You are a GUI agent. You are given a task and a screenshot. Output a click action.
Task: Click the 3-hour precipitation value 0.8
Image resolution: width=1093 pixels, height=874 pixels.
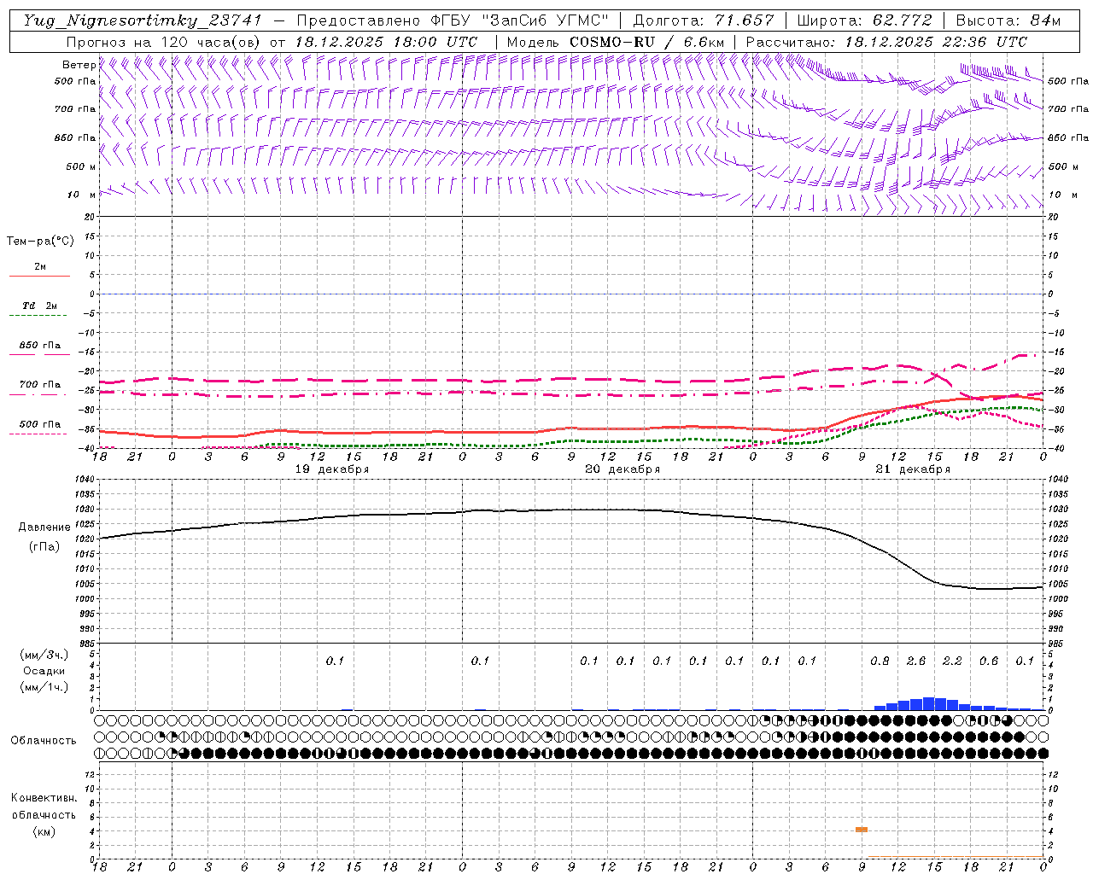(x=880, y=661)
